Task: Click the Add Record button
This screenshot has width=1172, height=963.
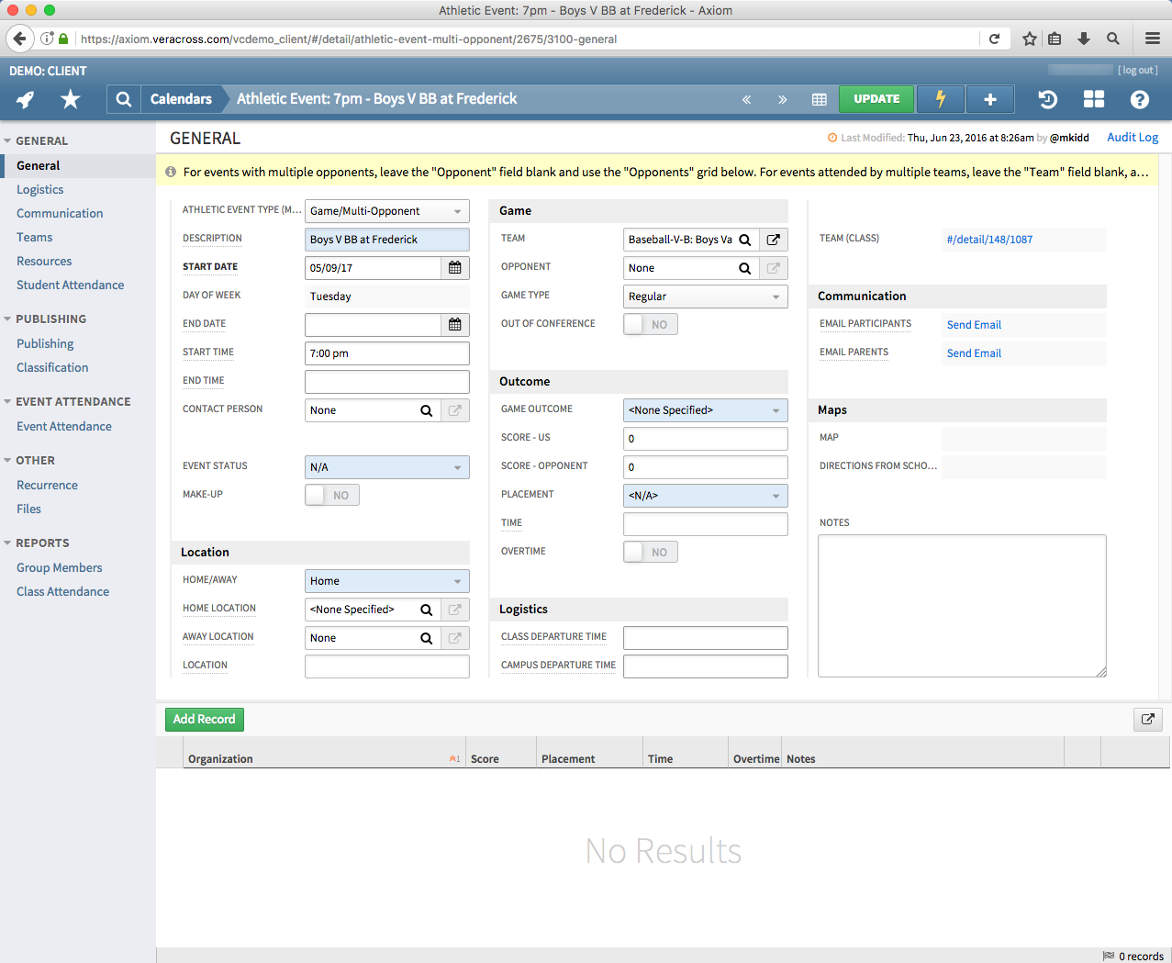Action: coord(205,719)
